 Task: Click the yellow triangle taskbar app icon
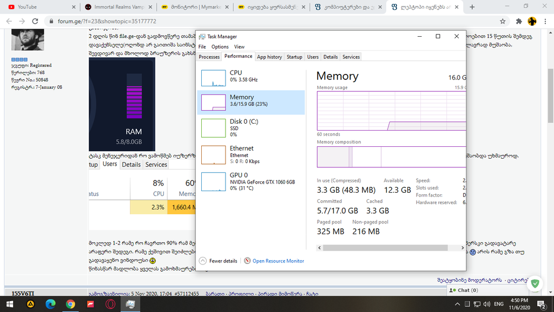pyautogui.click(x=30, y=304)
